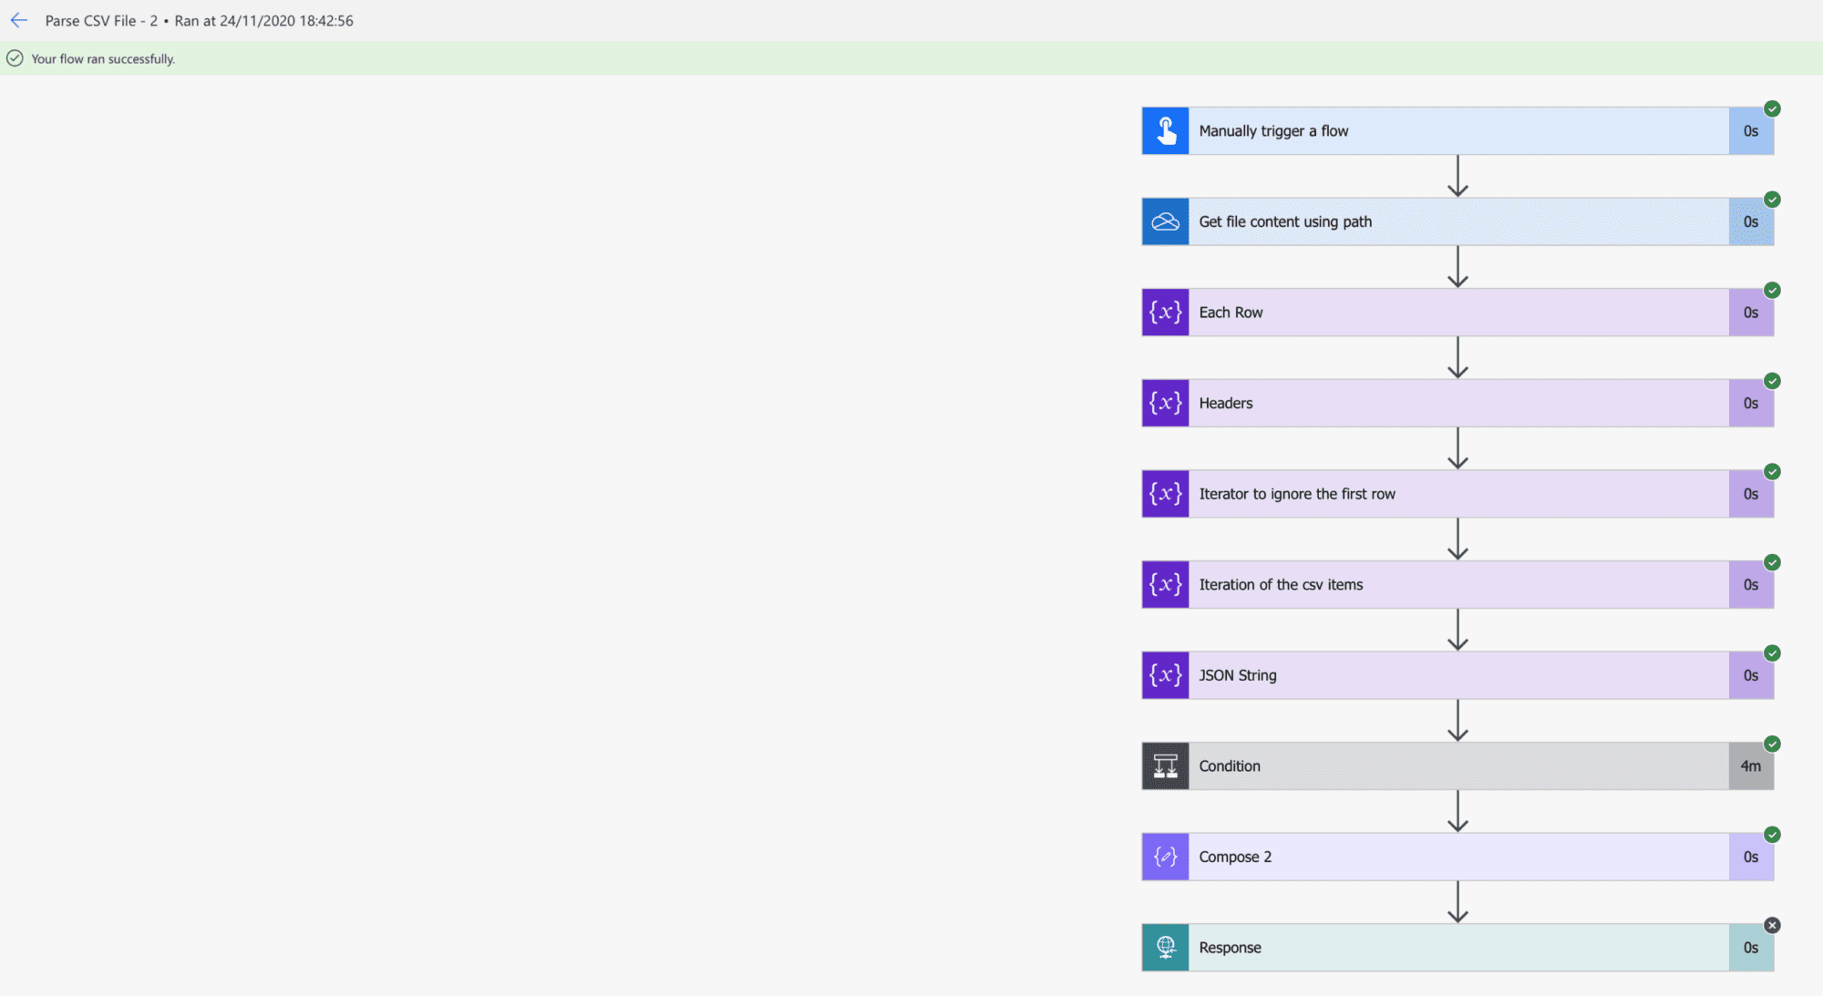
Task: Click the 0s duration on Headers
Action: pos(1751,403)
